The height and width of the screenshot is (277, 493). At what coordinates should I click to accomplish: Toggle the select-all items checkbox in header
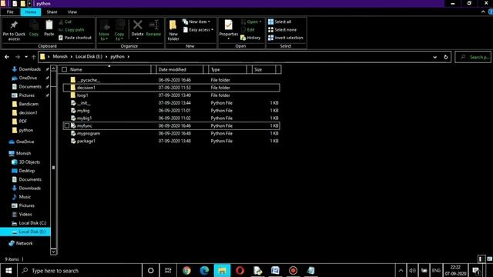(65, 69)
